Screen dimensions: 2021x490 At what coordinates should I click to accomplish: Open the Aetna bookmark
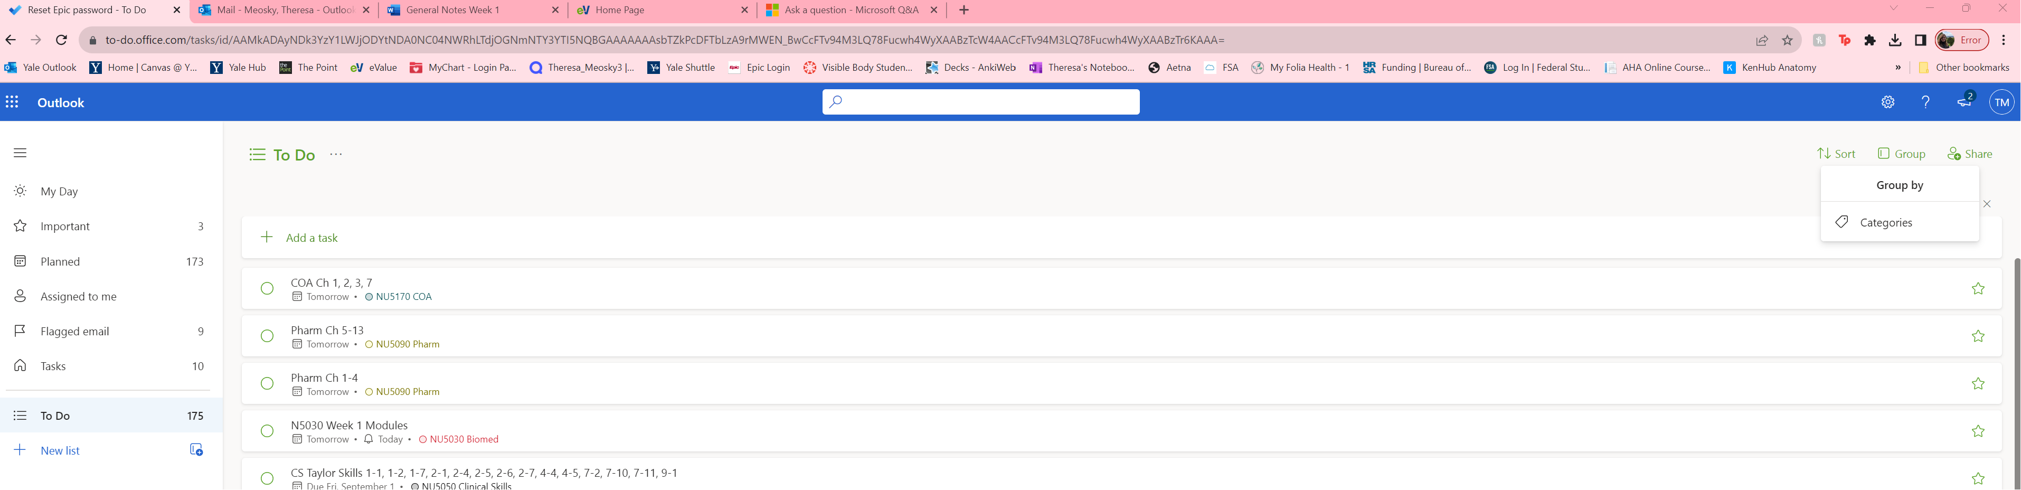coord(1169,68)
